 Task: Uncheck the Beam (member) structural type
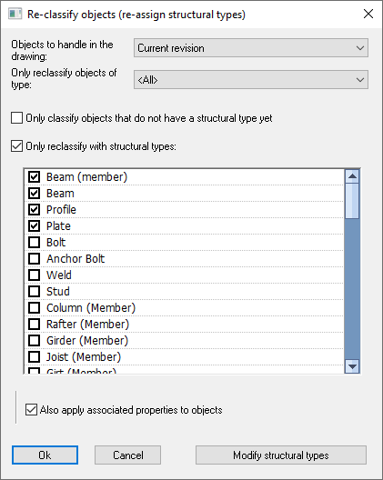point(34,177)
